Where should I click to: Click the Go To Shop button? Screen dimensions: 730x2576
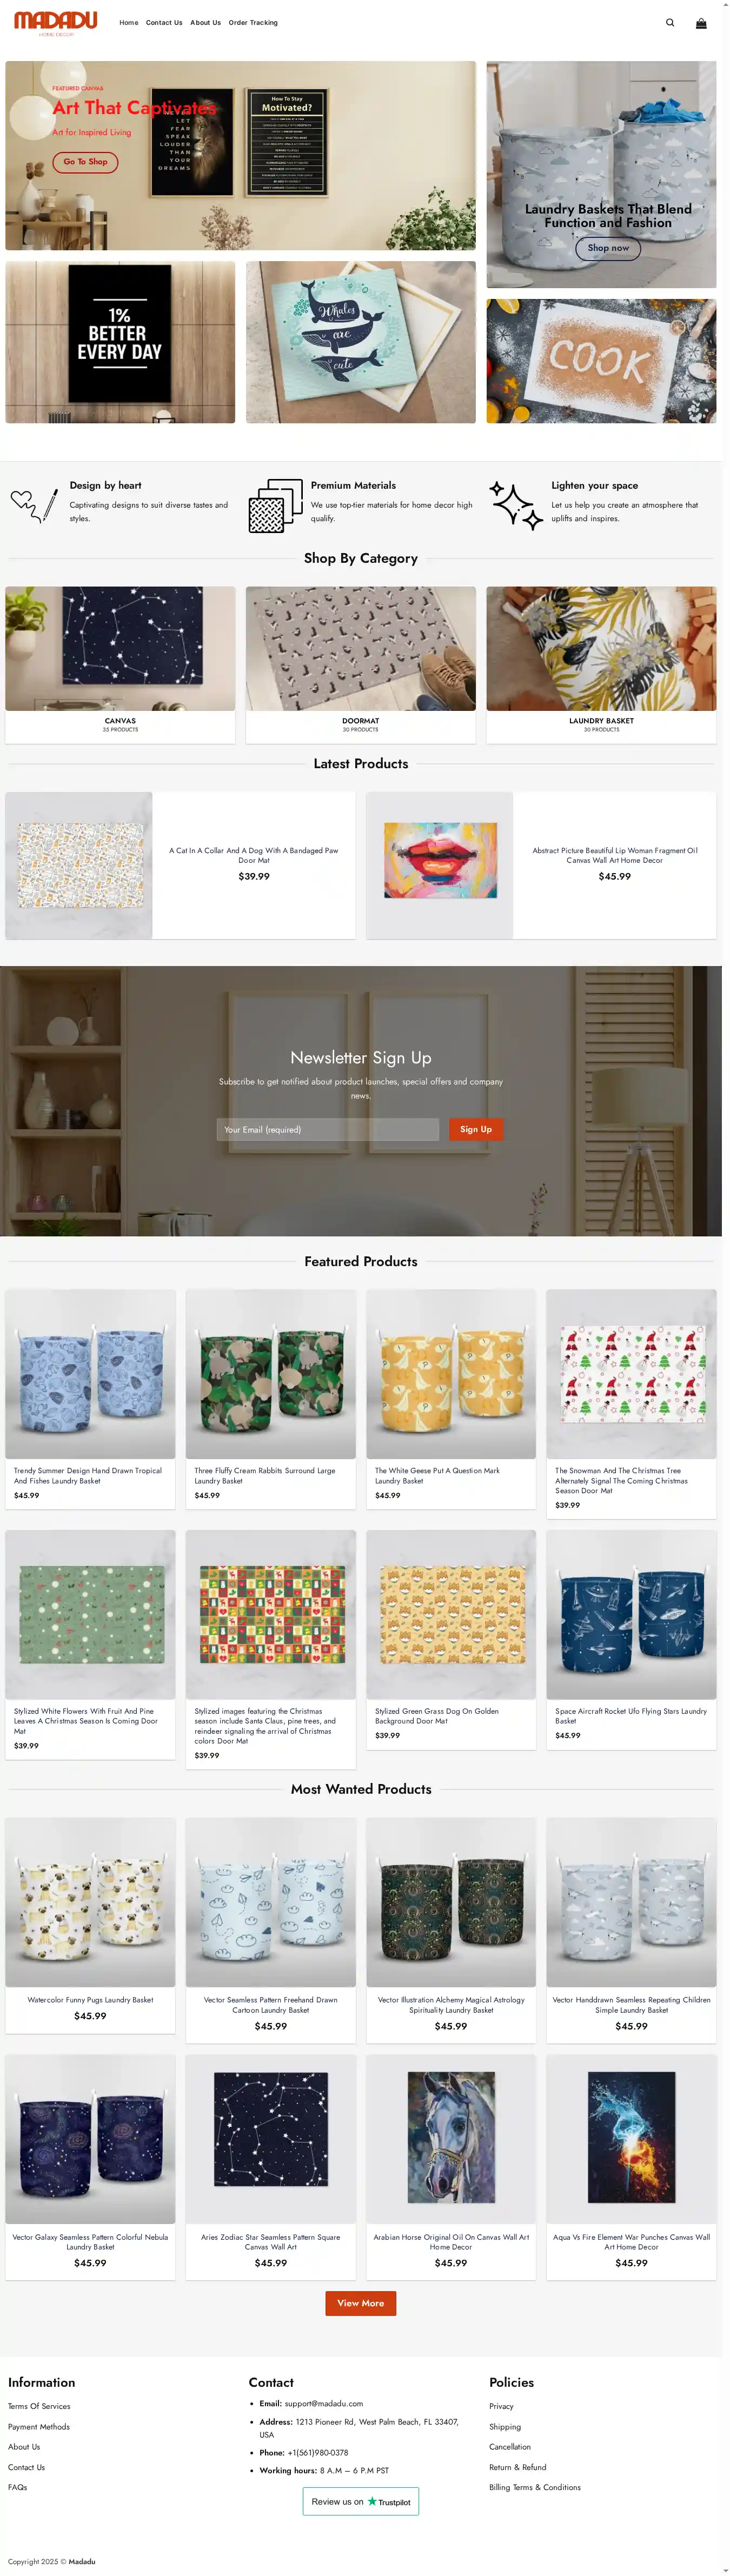point(86,162)
